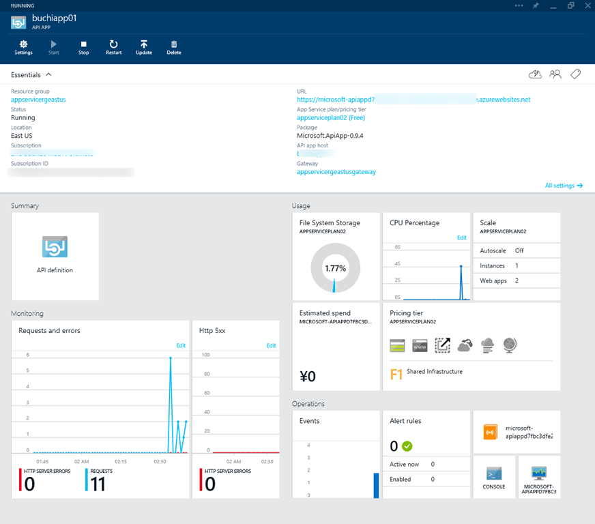Click the File System Storage donut chart
Screen dimensions: 595x524
pos(334,268)
